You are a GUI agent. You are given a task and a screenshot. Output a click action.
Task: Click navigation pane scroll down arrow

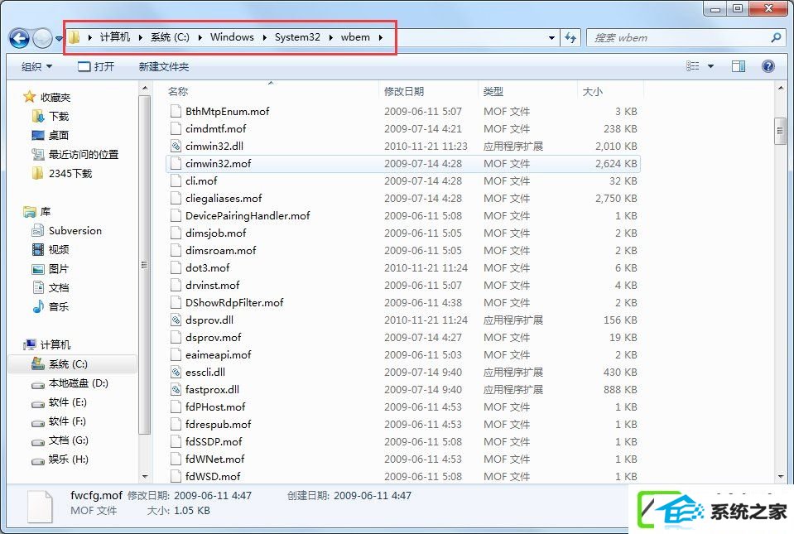[x=145, y=476]
